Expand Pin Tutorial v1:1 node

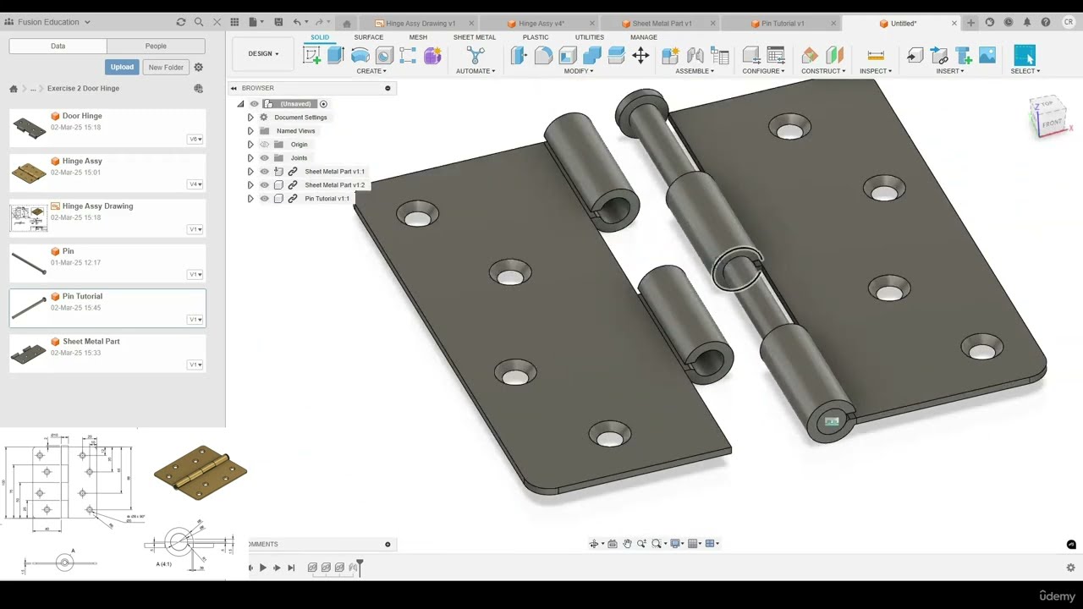coord(250,199)
